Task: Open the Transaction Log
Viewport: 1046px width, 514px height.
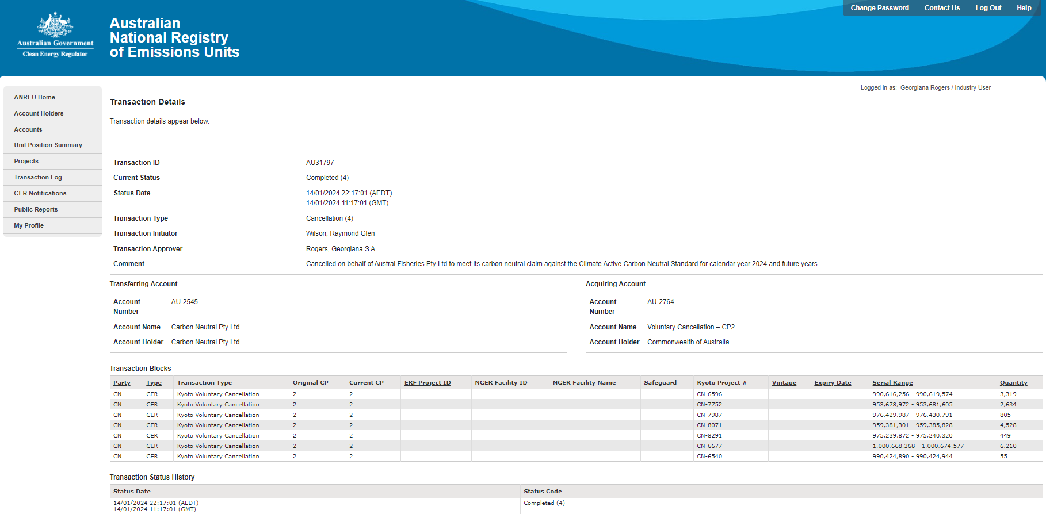Action: pos(38,177)
